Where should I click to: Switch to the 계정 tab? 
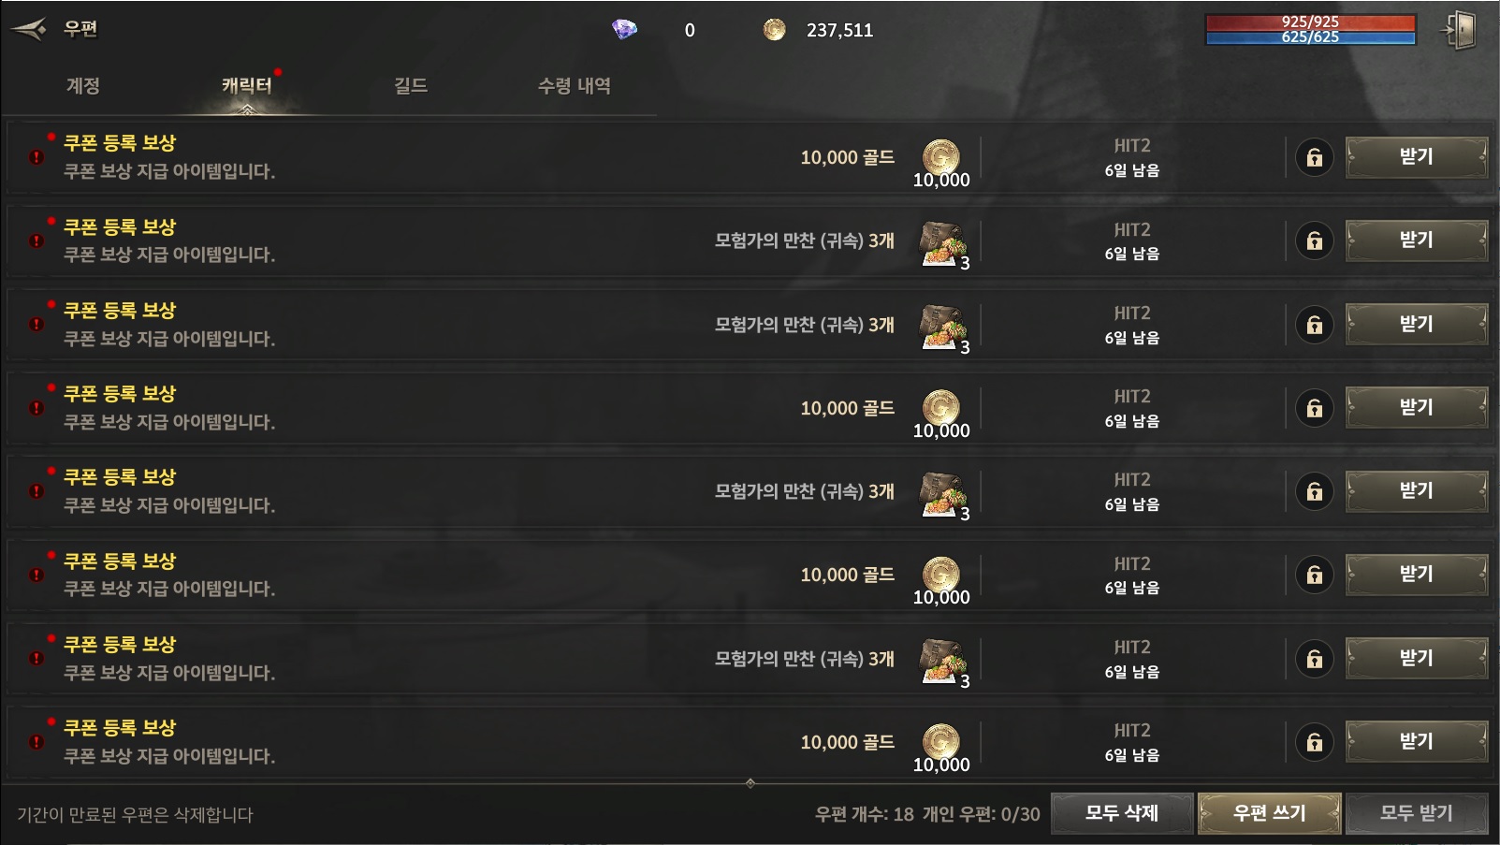pos(83,86)
